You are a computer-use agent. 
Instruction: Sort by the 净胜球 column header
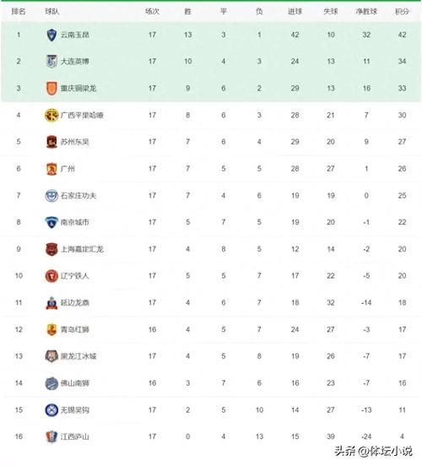tap(366, 12)
